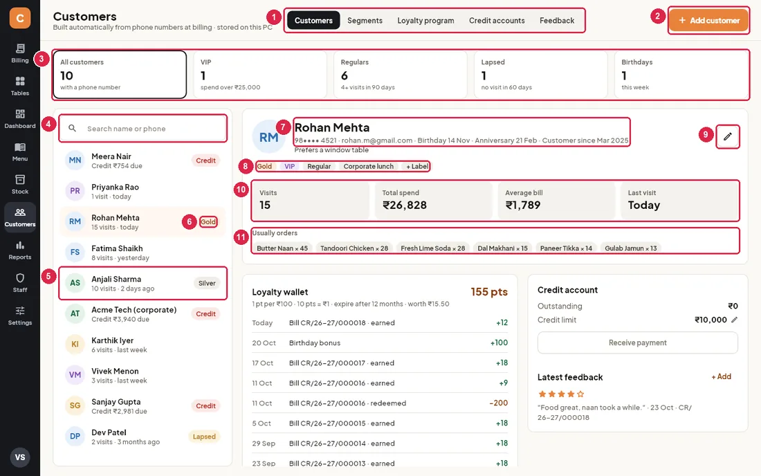The image size is (761, 476).
Task: Open Stock in the sidebar
Action: point(20,185)
